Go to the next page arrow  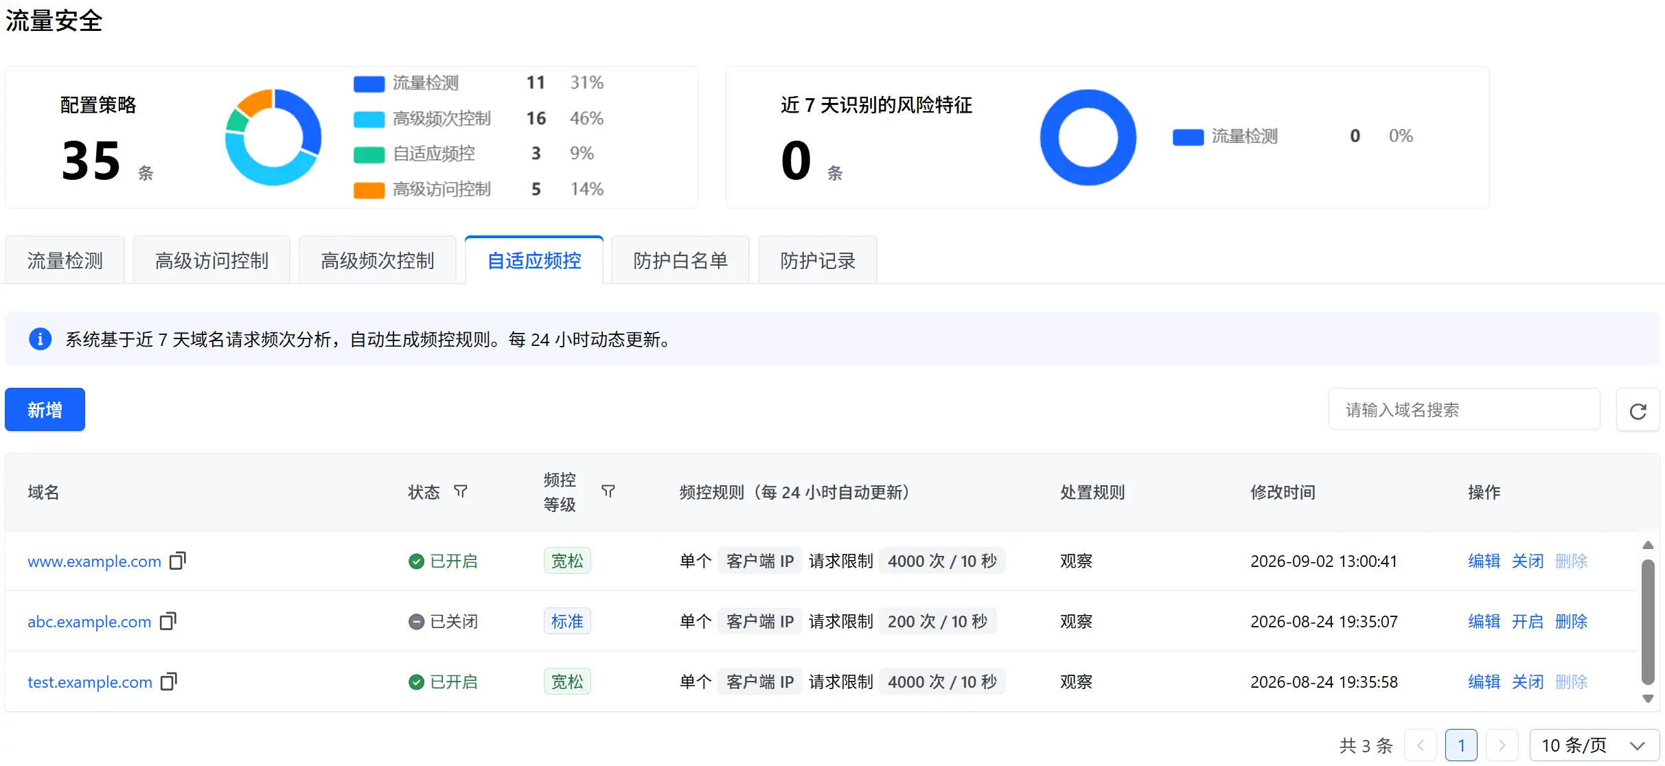(x=1502, y=745)
